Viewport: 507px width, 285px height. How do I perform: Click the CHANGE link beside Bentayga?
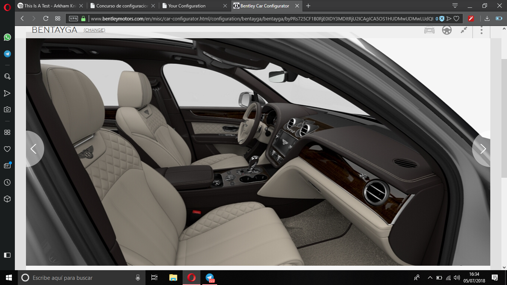[x=94, y=30]
